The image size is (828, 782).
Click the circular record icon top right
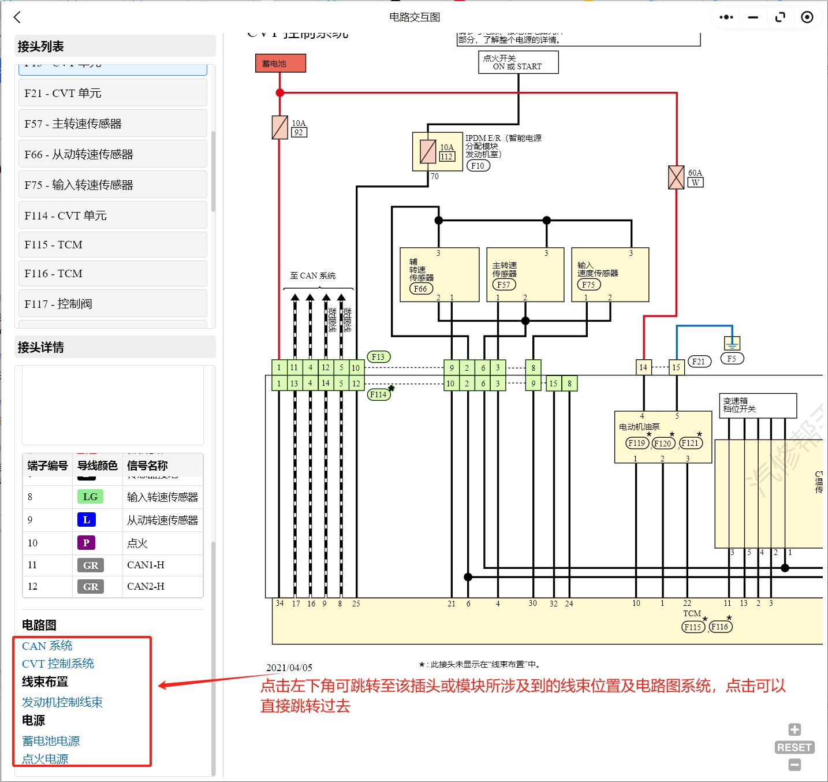[x=807, y=17]
